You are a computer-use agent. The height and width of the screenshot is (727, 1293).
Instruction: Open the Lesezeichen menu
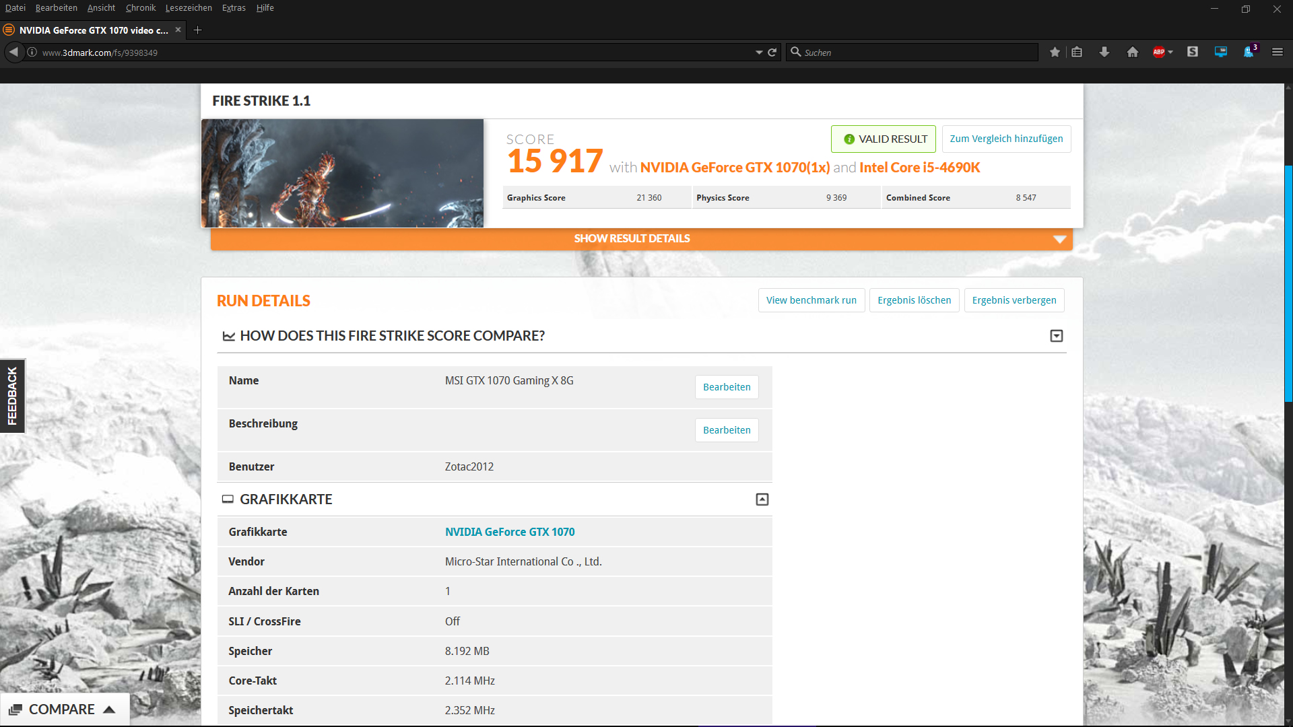tap(189, 8)
